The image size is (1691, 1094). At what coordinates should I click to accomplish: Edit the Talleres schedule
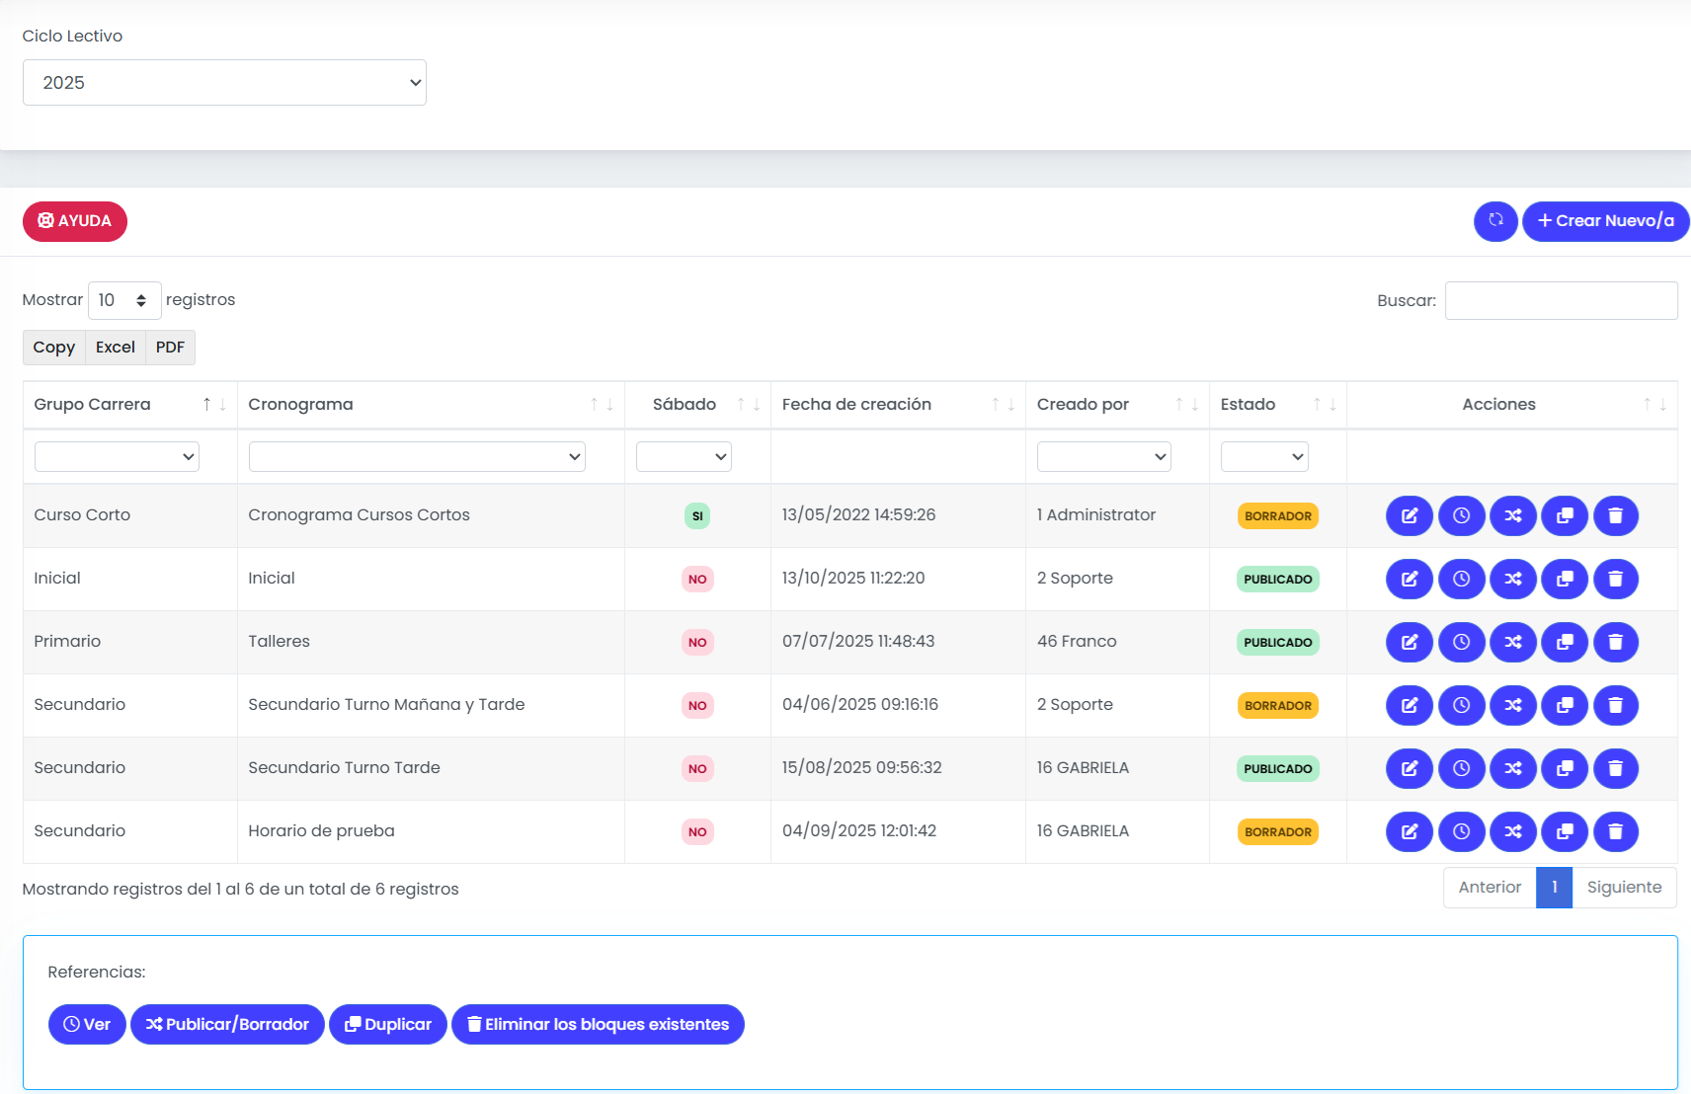[1409, 642]
